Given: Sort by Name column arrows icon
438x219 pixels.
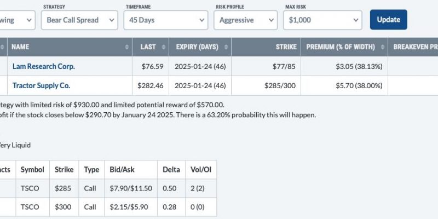Looking at the screenshot, I should [x=127, y=47].
